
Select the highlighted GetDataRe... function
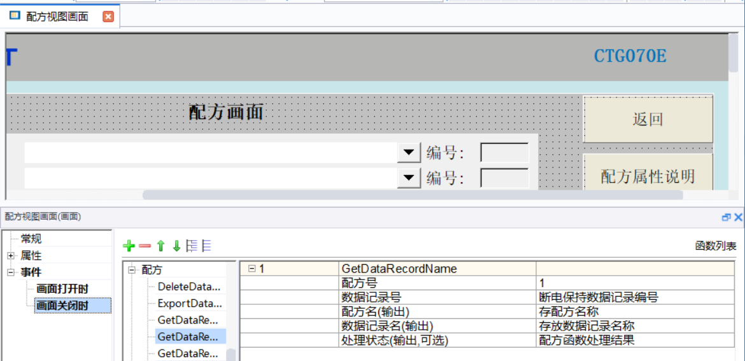pos(190,337)
